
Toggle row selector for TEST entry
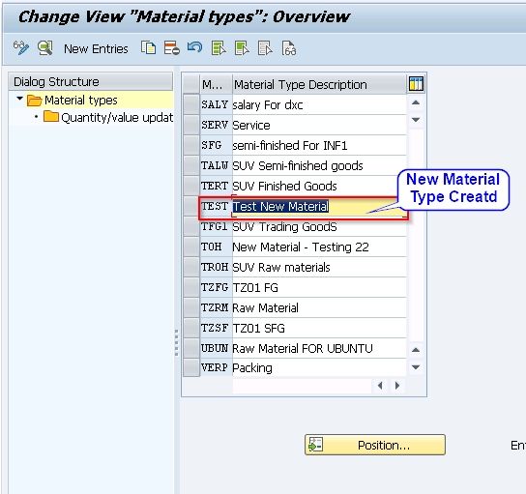(x=191, y=207)
